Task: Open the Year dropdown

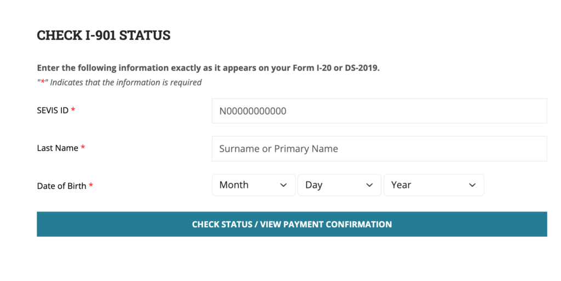Action: pos(433,185)
